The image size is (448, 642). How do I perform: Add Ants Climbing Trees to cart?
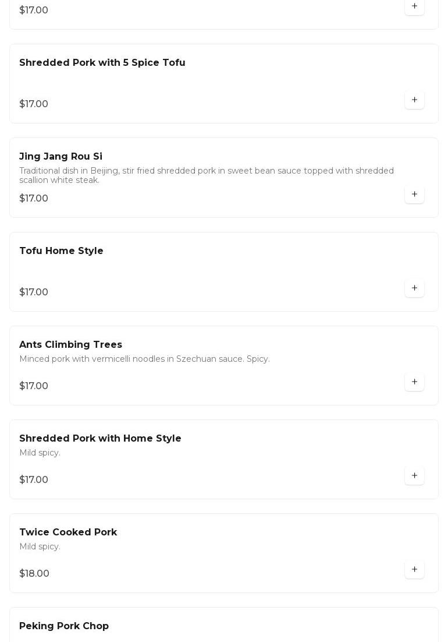coord(414,382)
